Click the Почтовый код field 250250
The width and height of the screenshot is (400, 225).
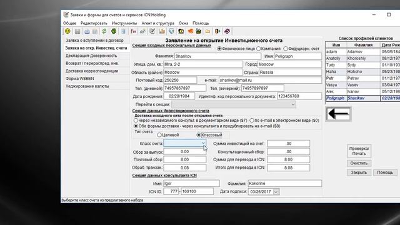tap(180, 80)
